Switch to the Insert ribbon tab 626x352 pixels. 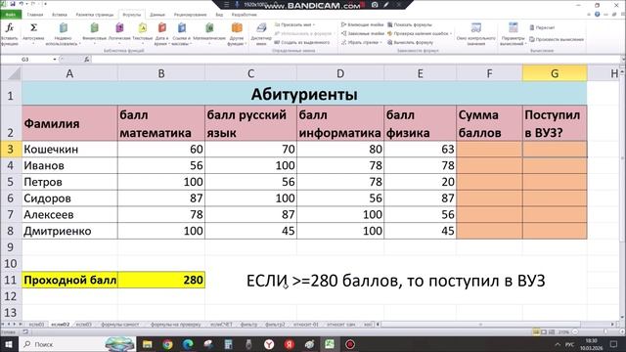tap(60, 15)
